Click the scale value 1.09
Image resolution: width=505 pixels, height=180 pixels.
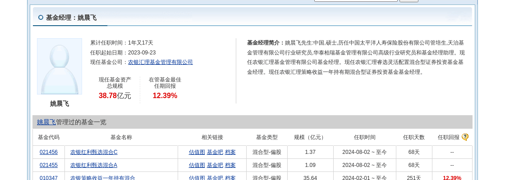tap(310, 165)
